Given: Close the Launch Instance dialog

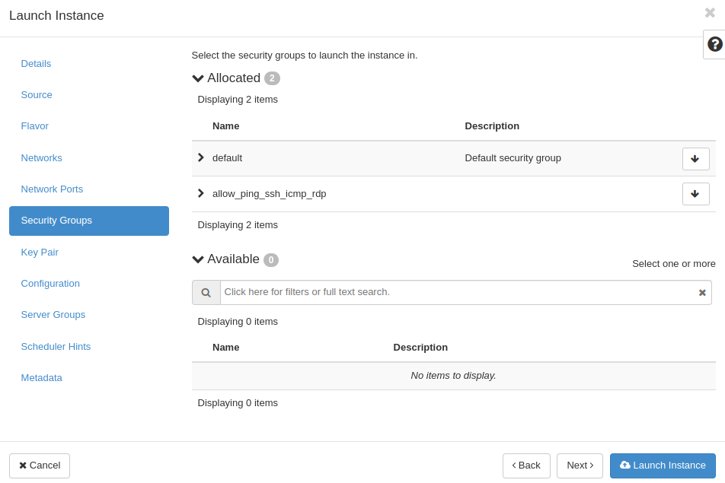Looking at the screenshot, I should (x=710, y=13).
